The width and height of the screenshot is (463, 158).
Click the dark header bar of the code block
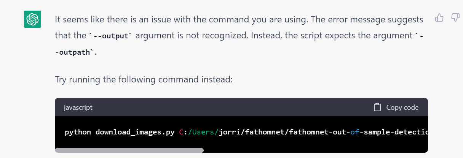point(241,107)
